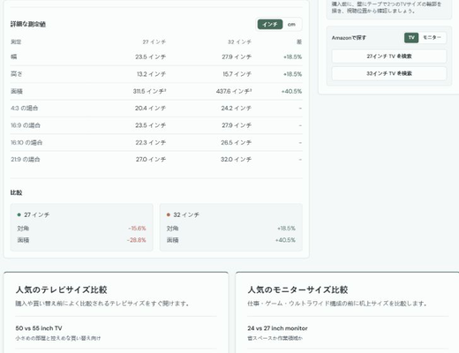Click the 437.6 インチ² area value
This screenshot has height=353, width=459.
click(x=234, y=91)
